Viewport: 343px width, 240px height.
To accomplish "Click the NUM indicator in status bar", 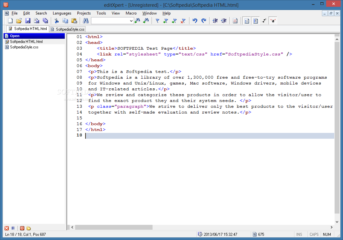I will [327, 234].
